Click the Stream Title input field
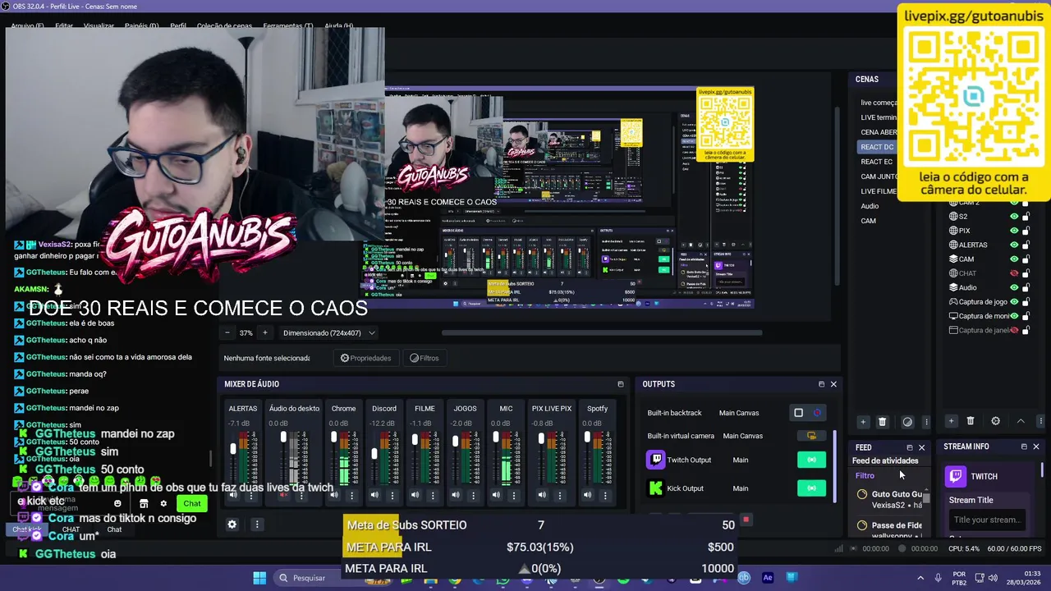The width and height of the screenshot is (1051, 591). coord(988,520)
